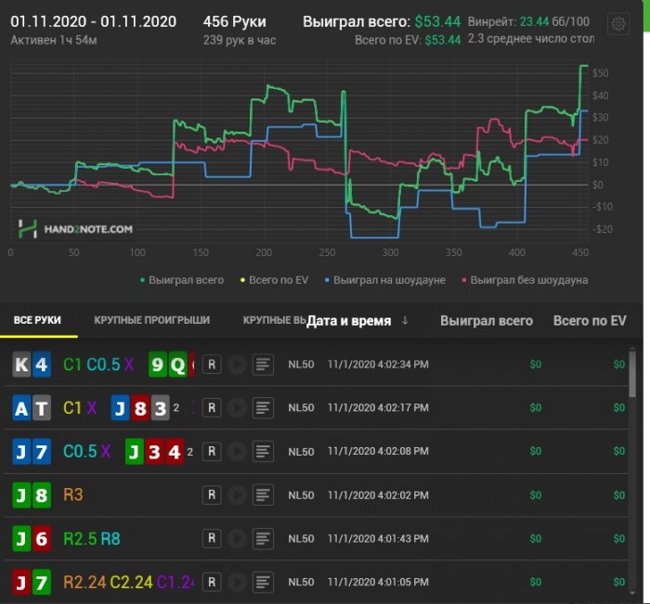Sort by the 'Выиграл всего' column header
This screenshot has width=650, height=604.
click(487, 321)
